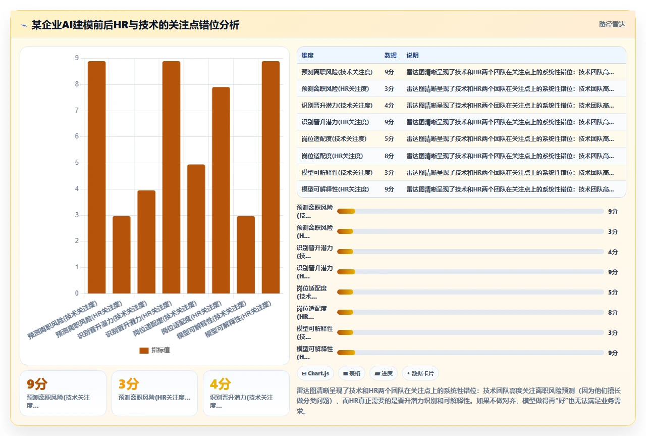The width and height of the screenshot is (646, 436).
Task: Click the 进度 tag chip
Action: (x=384, y=373)
